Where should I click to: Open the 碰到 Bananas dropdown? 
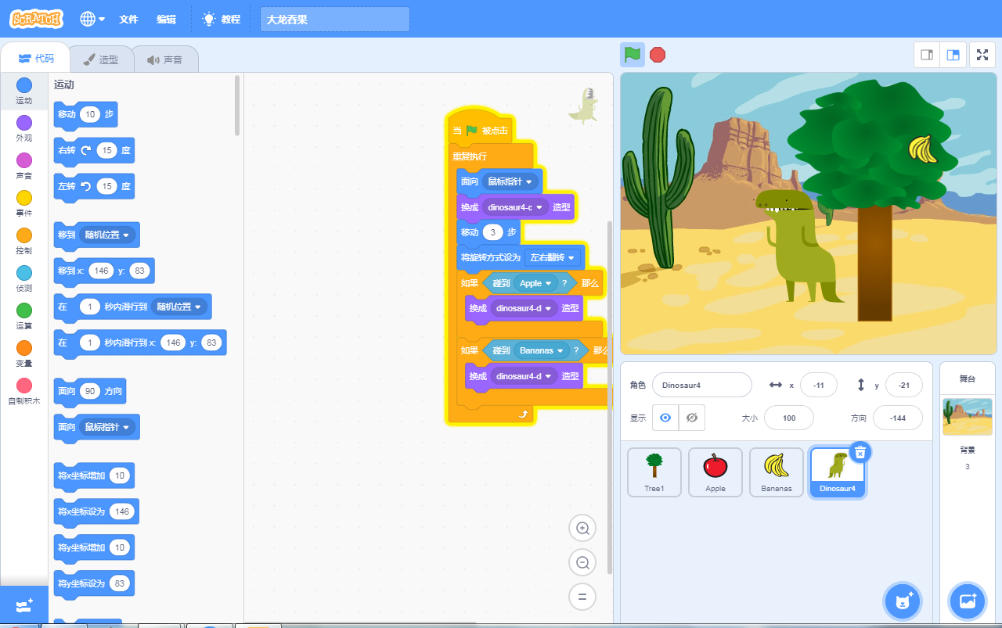point(541,350)
